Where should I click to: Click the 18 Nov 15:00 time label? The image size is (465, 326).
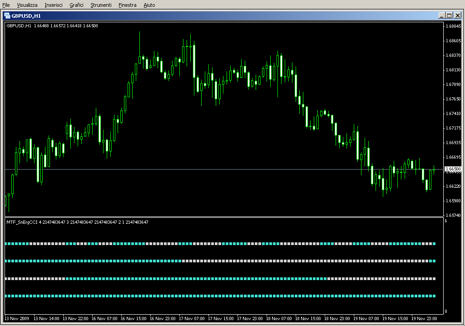point(308,319)
